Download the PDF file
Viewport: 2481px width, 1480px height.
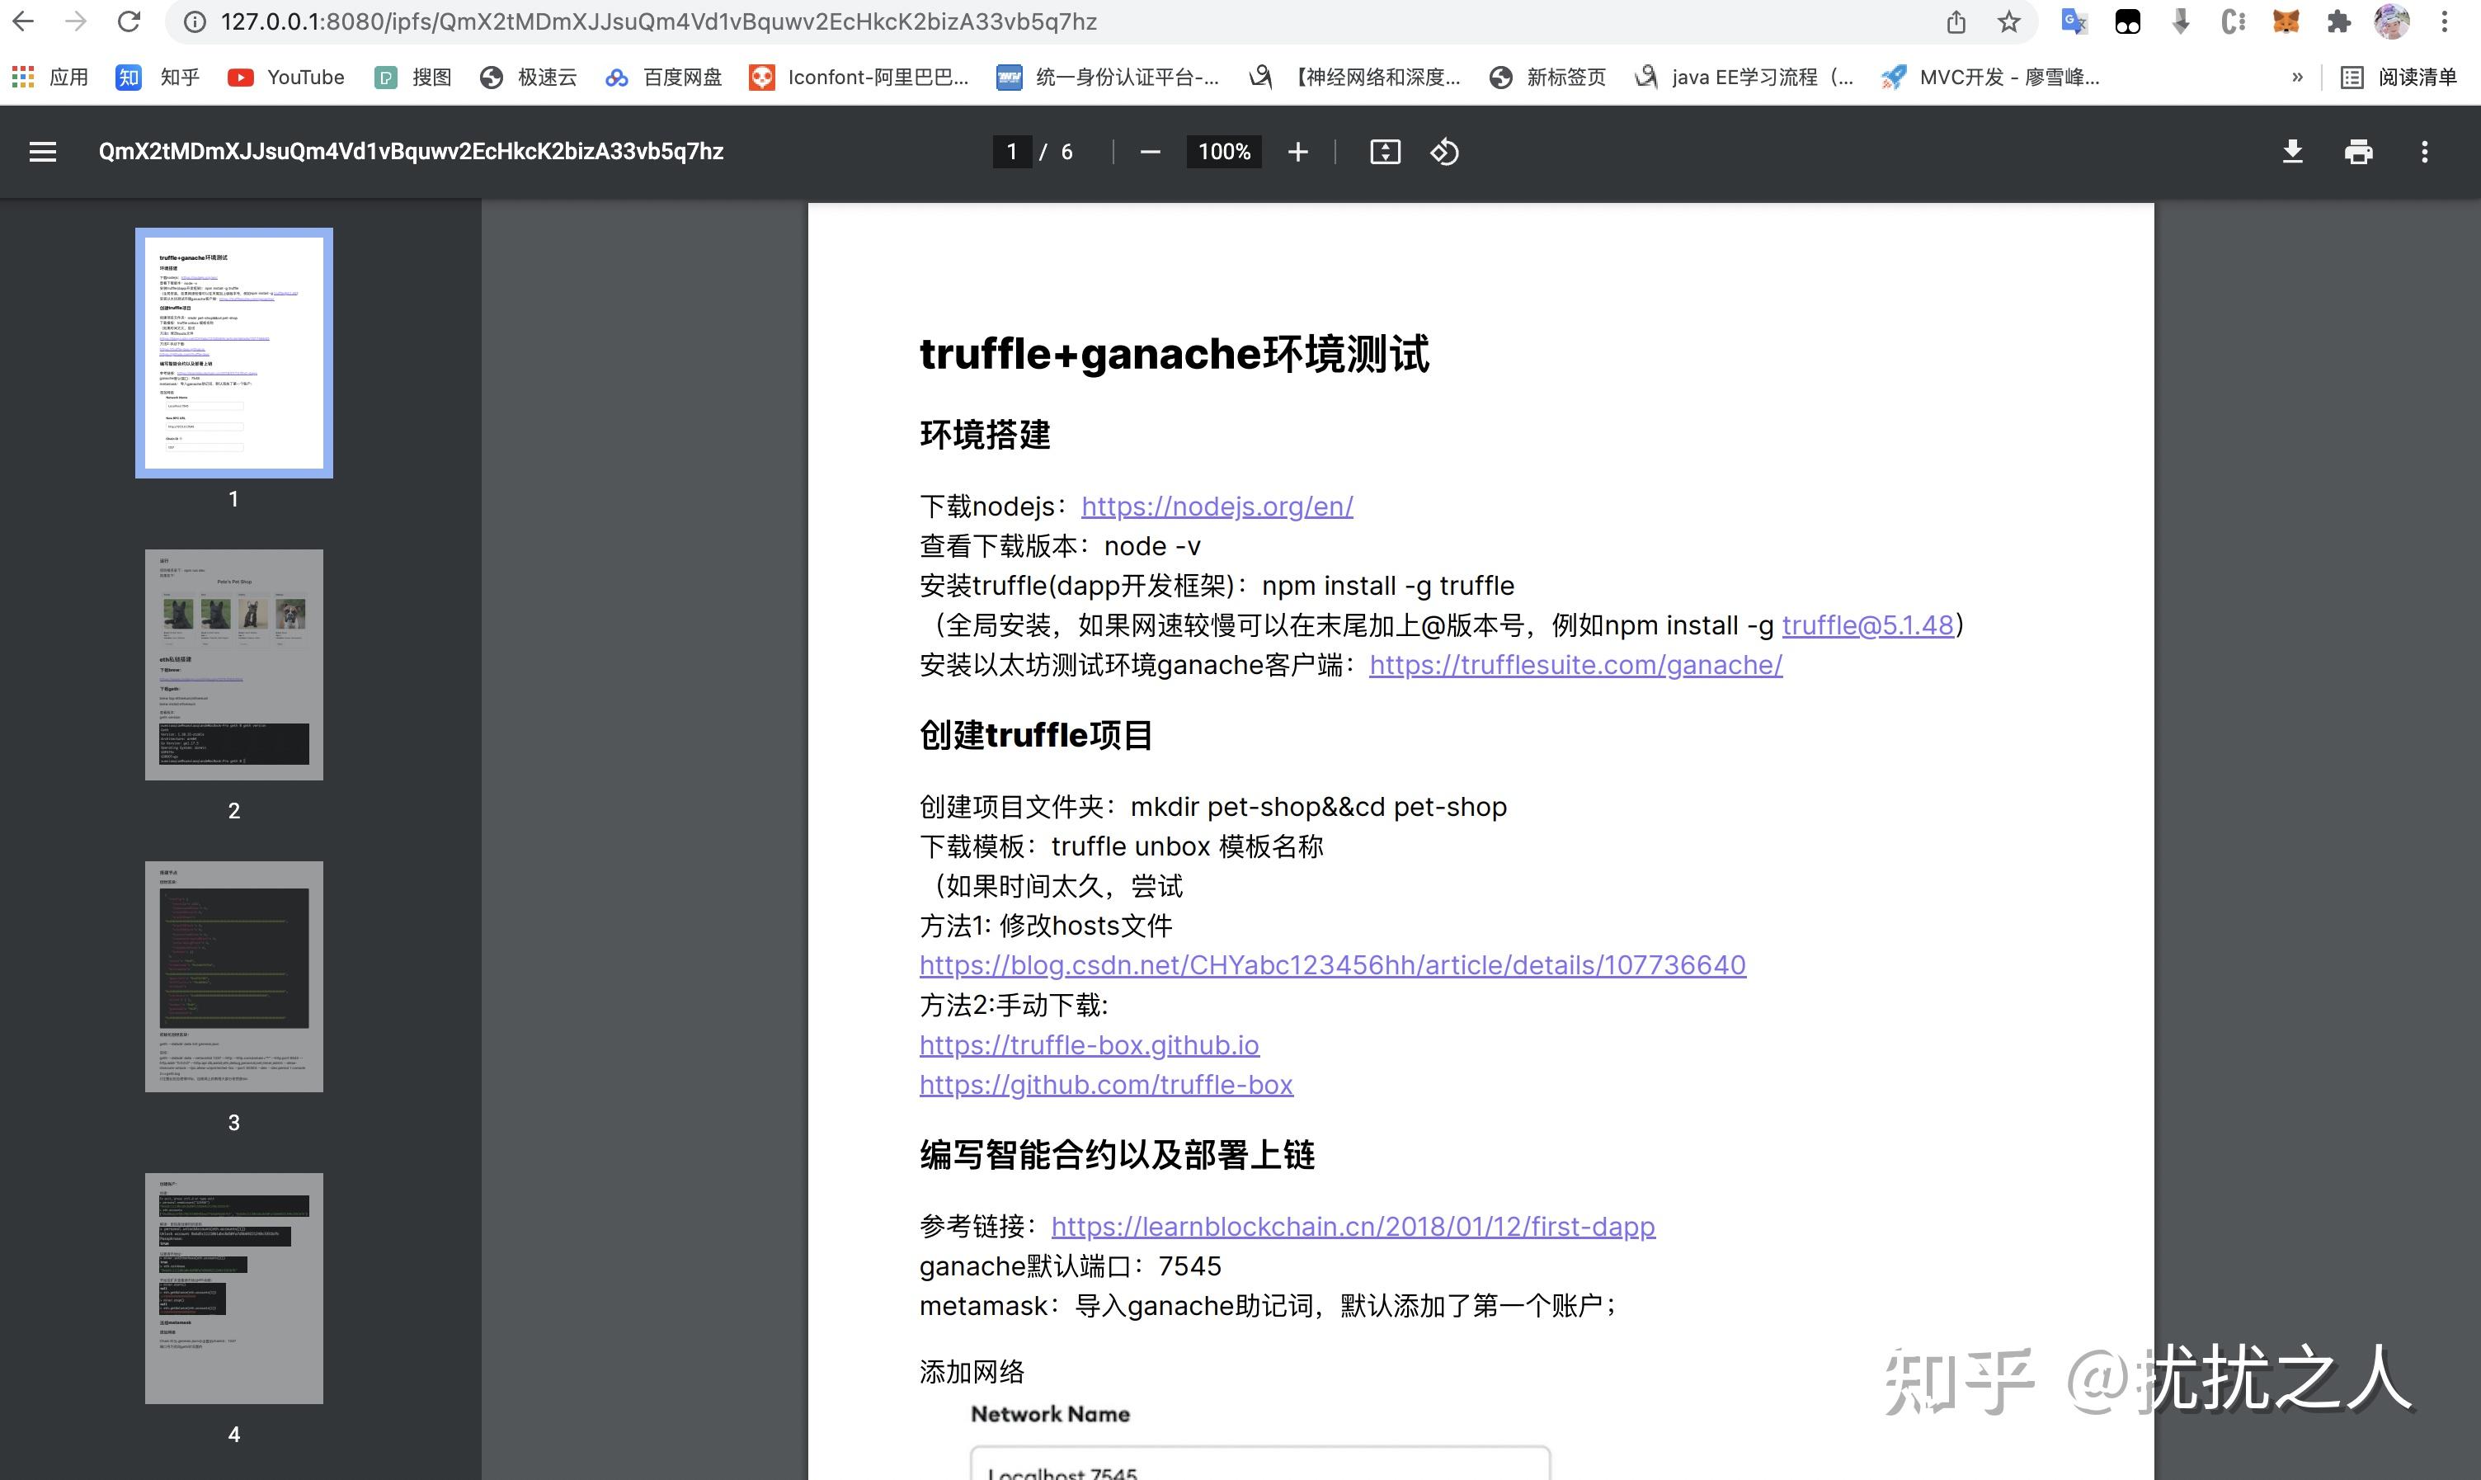coord(2293,152)
